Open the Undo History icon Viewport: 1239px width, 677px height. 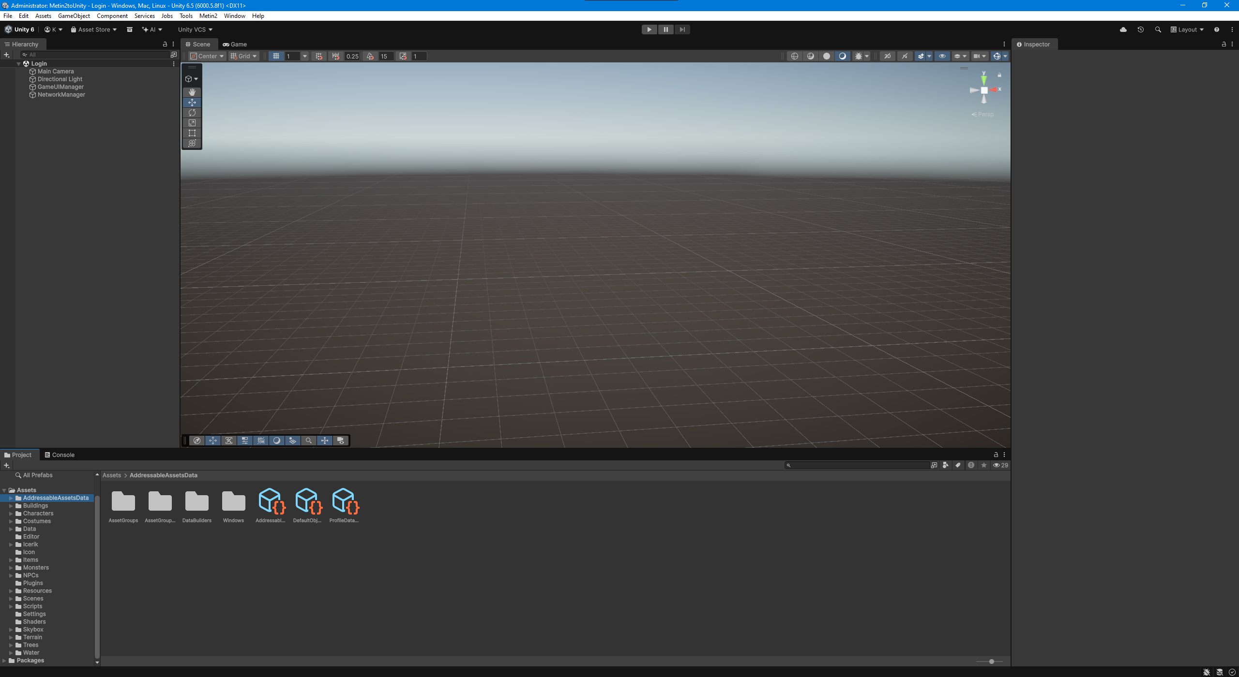click(1141, 29)
